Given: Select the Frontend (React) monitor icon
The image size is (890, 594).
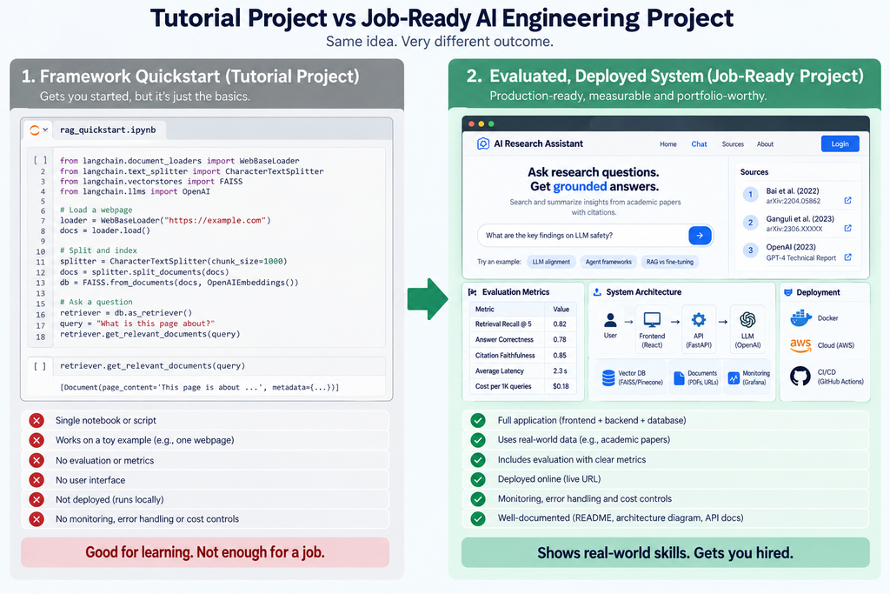Looking at the screenshot, I should tap(652, 320).
